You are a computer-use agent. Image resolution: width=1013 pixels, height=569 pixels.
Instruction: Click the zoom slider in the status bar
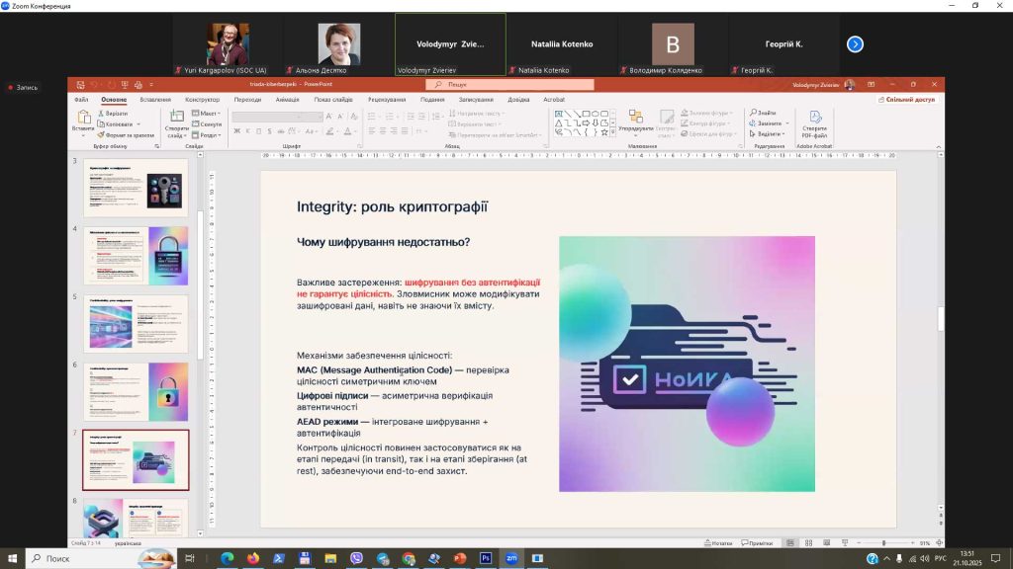(883, 543)
